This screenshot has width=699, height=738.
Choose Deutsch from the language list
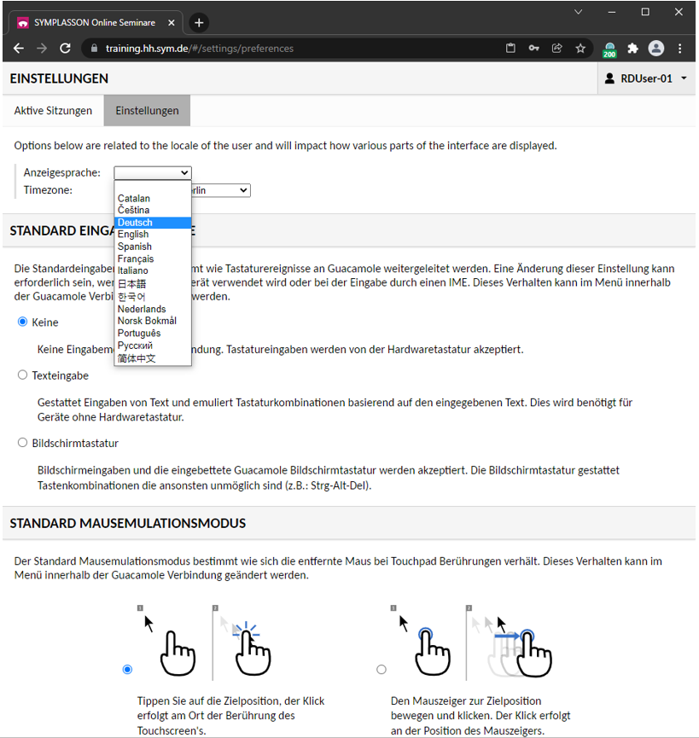point(153,222)
